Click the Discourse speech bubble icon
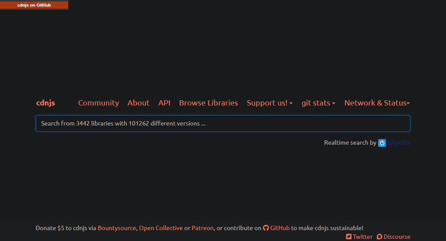 (379, 237)
